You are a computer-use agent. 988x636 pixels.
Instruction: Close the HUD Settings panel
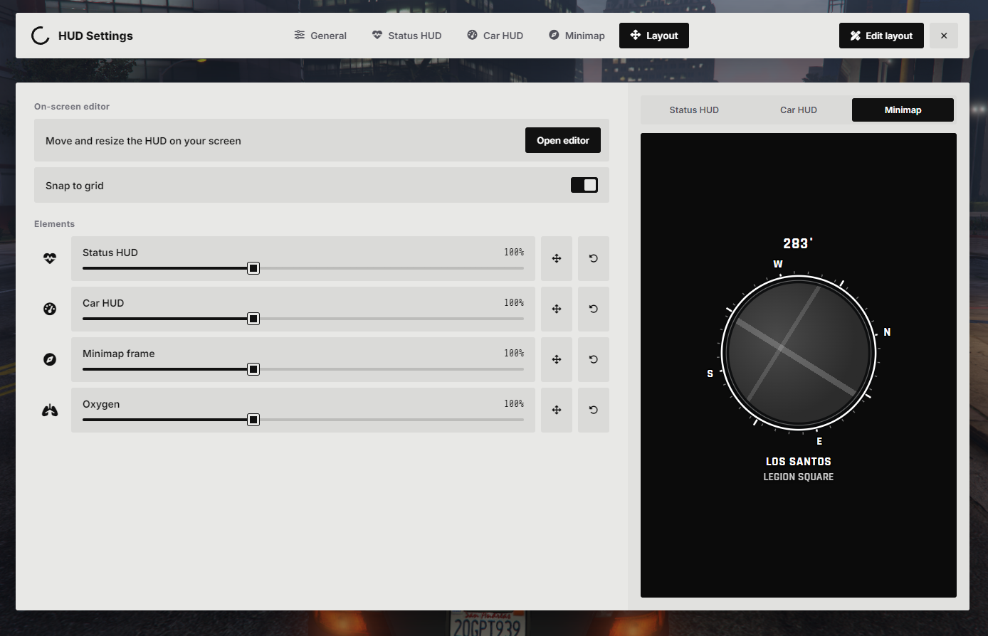coord(944,36)
